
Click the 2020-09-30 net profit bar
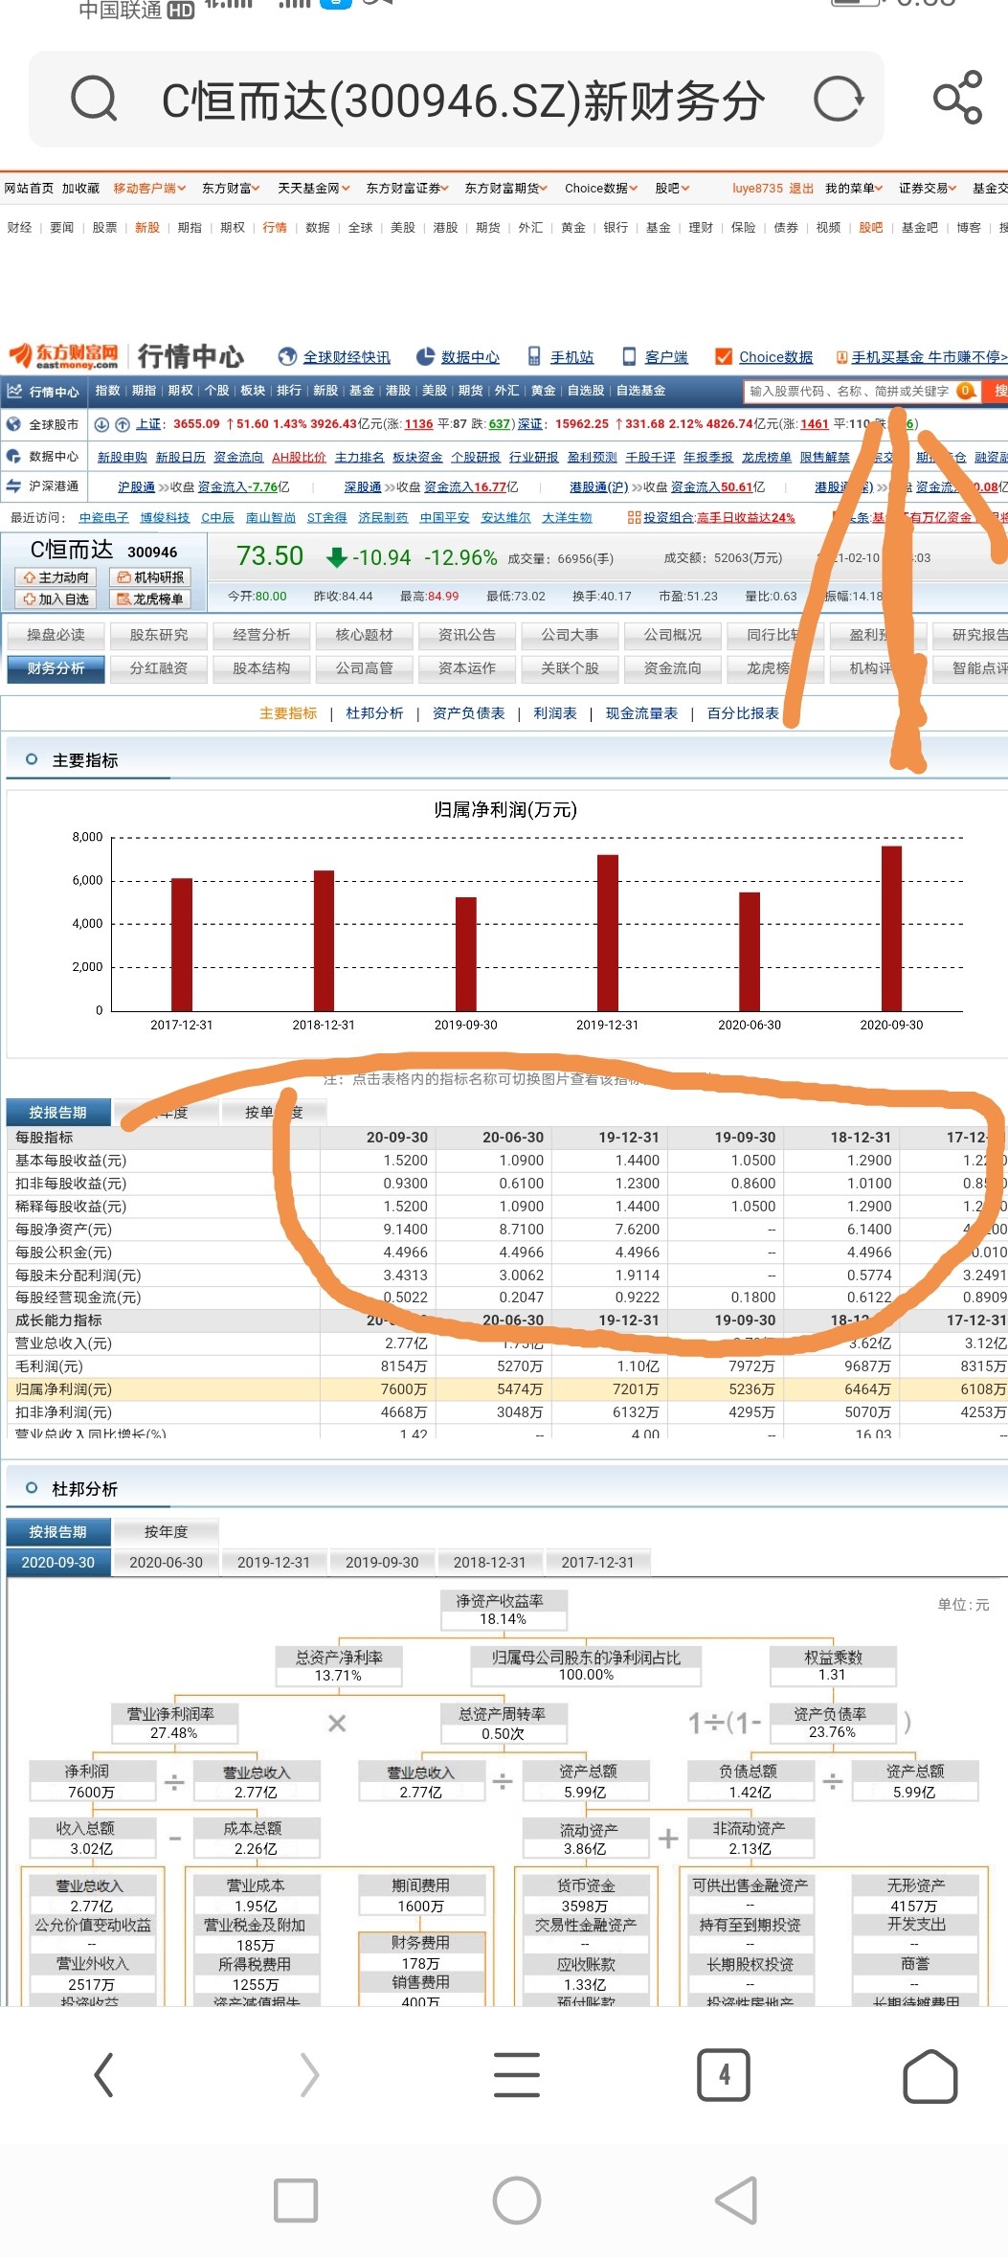click(x=891, y=928)
